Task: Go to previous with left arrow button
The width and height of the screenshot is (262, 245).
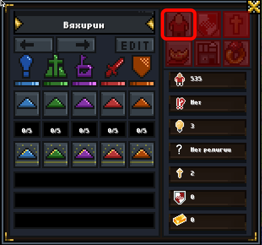Action: click(x=34, y=45)
